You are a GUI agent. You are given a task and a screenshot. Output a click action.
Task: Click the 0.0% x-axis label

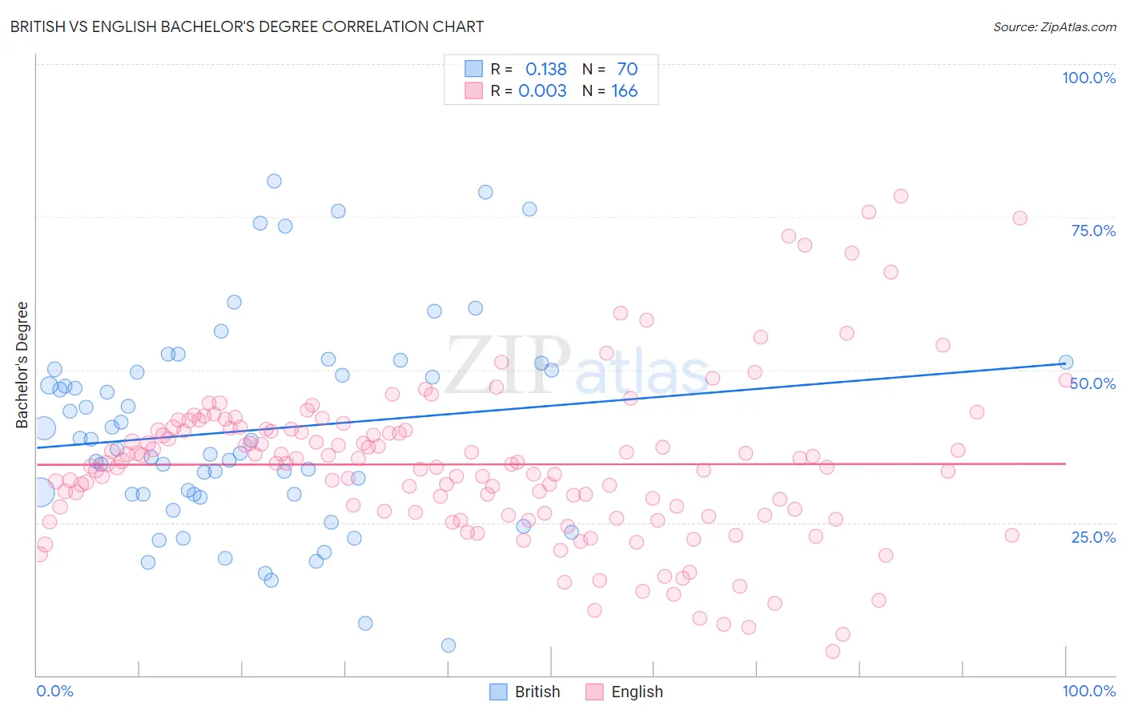click(x=54, y=691)
